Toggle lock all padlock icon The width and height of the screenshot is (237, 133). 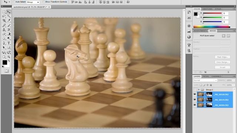coord(211,85)
